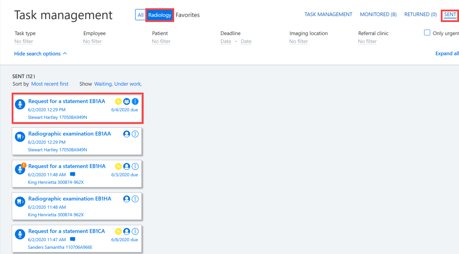The width and height of the screenshot is (459, 254).
Task: Switch to the MONITORED (8) tab
Action: click(x=378, y=14)
